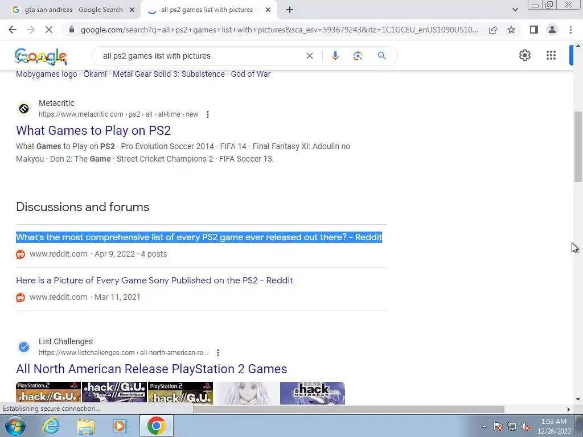This screenshot has height=437, width=583.
Task: Open Windows Media Player from the taskbar
Action: (x=121, y=426)
